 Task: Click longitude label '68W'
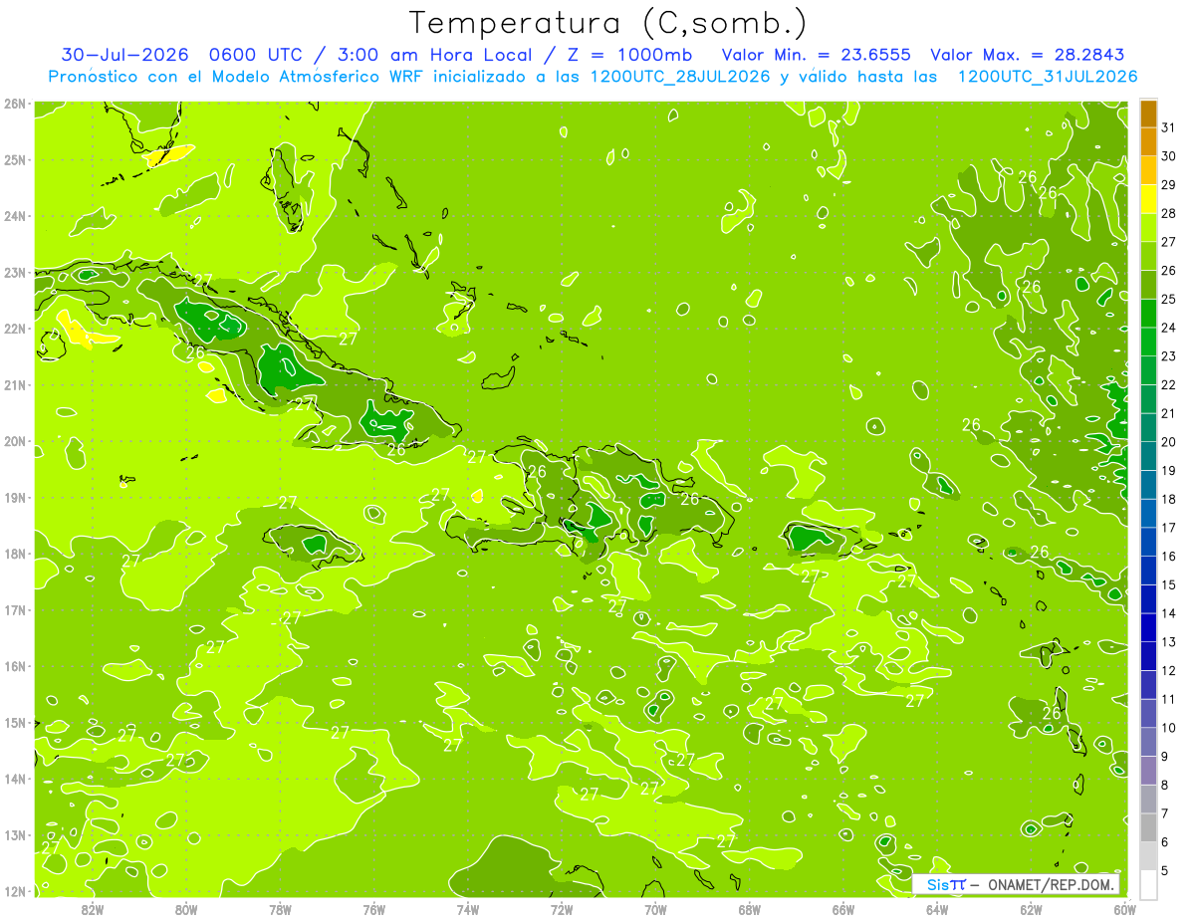pyautogui.click(x=749, y=909)
